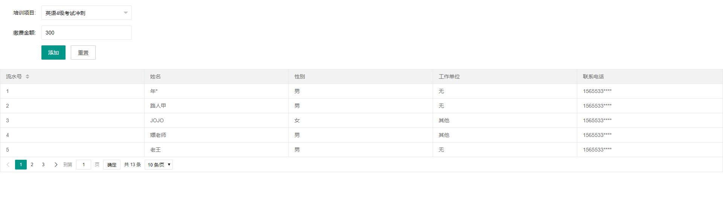
Task: Click the previous page left chevron
Action: pos(8,165)
